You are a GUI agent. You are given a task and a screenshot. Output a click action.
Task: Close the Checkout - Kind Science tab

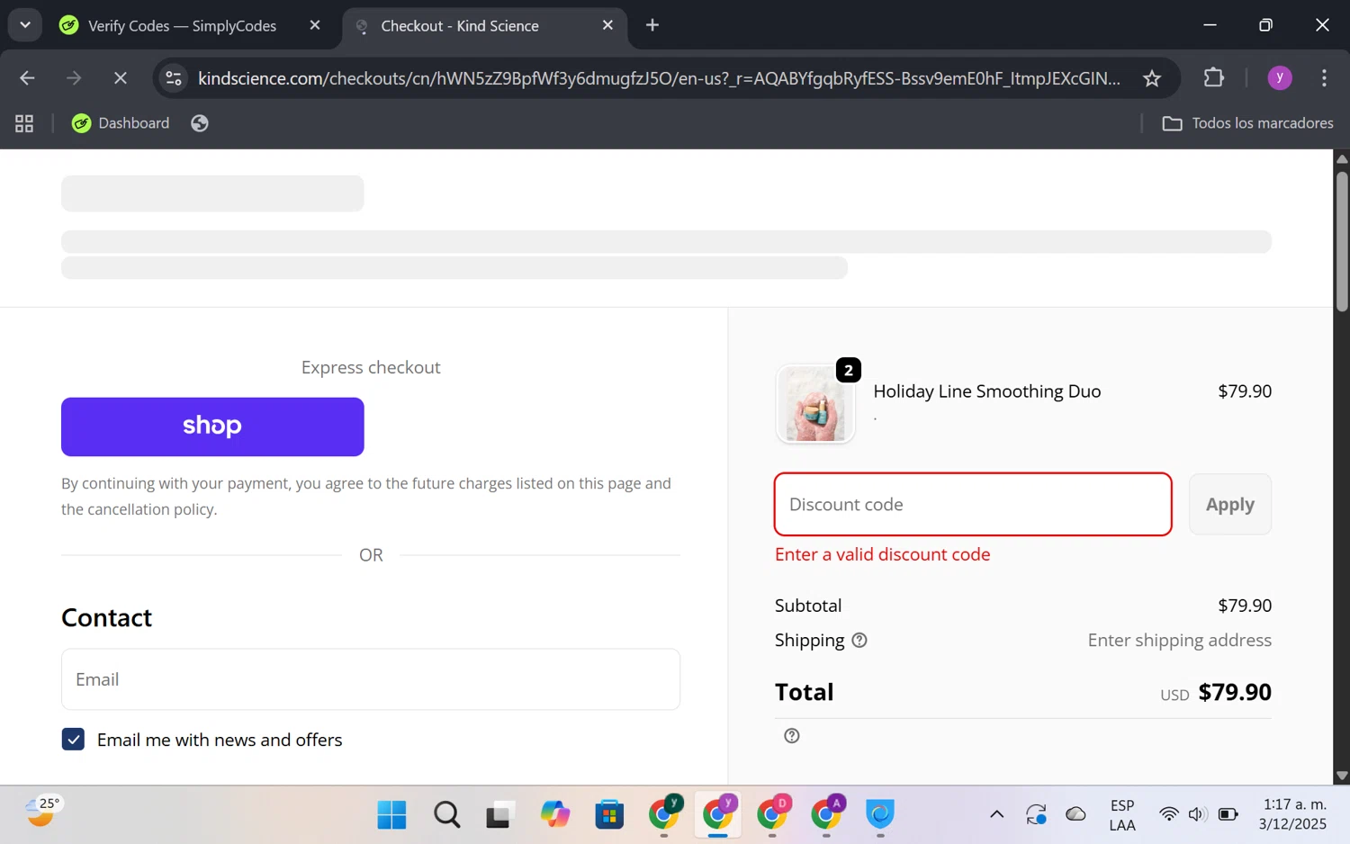point(607,25)
